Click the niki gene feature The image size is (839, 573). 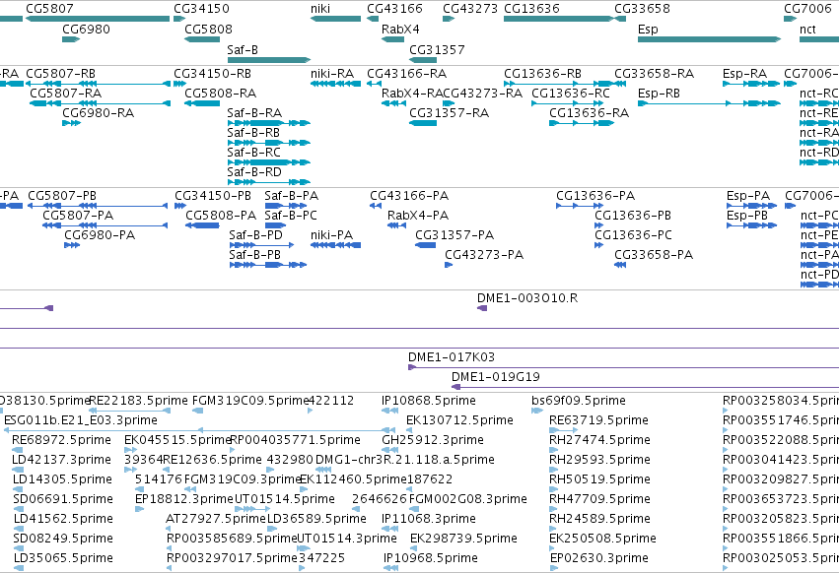coord(335,19)
